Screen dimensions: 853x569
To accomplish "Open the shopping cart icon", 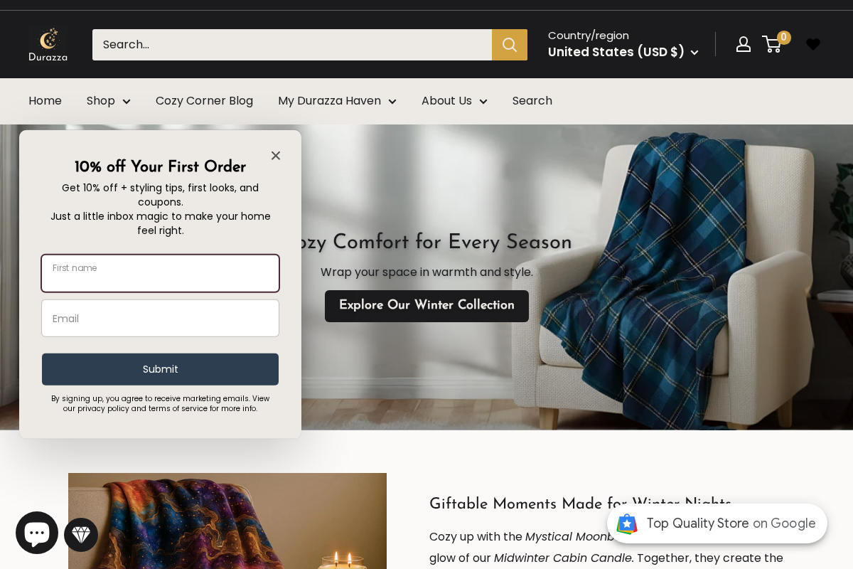I will (x=772, y=44).
